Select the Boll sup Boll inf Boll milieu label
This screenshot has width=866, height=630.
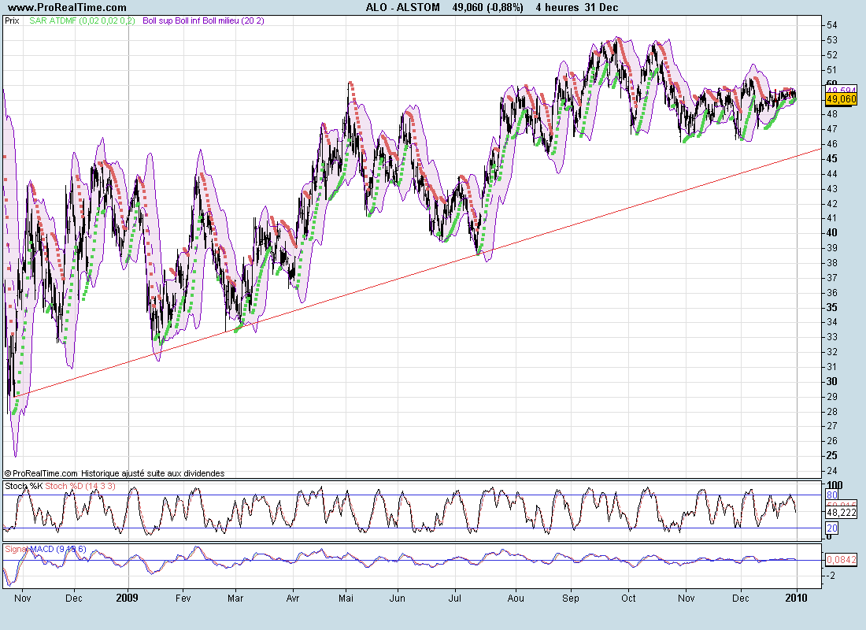[203, 21]
